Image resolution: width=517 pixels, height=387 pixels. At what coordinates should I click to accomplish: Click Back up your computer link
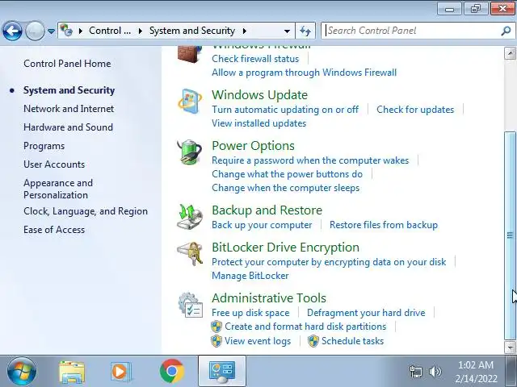pos(262,225)
